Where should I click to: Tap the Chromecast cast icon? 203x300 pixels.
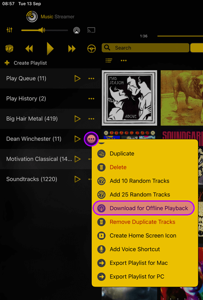[x=91, y=30]
